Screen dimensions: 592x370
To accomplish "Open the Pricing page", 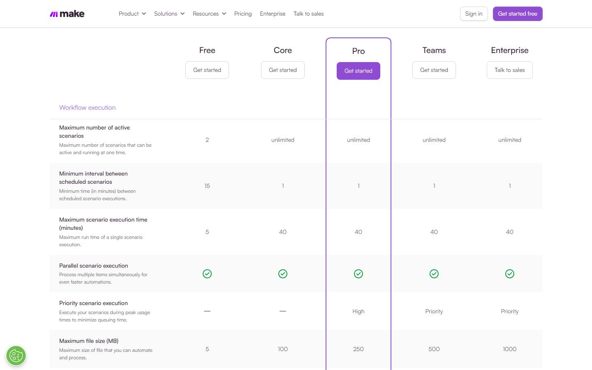I will pos(243,14).
